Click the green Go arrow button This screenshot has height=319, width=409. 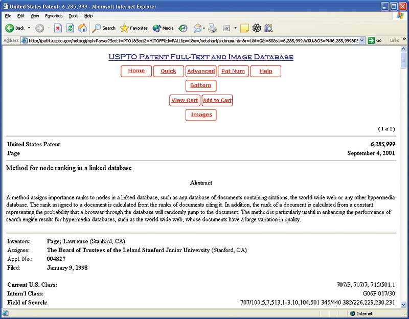(x=371, y=41)
